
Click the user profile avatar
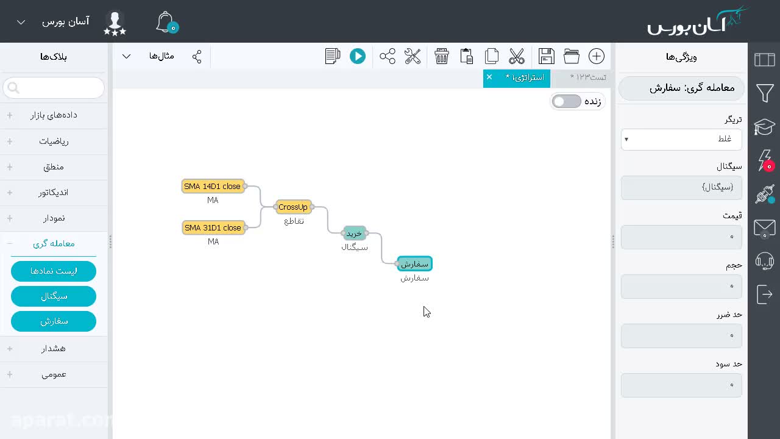(x=115, y=23)
